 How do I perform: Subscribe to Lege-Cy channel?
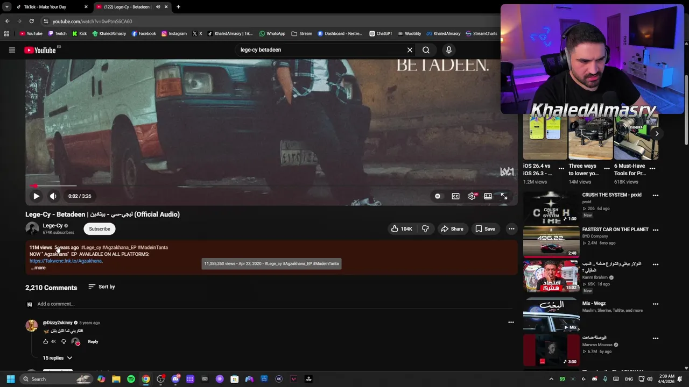[x=100, y=229]
